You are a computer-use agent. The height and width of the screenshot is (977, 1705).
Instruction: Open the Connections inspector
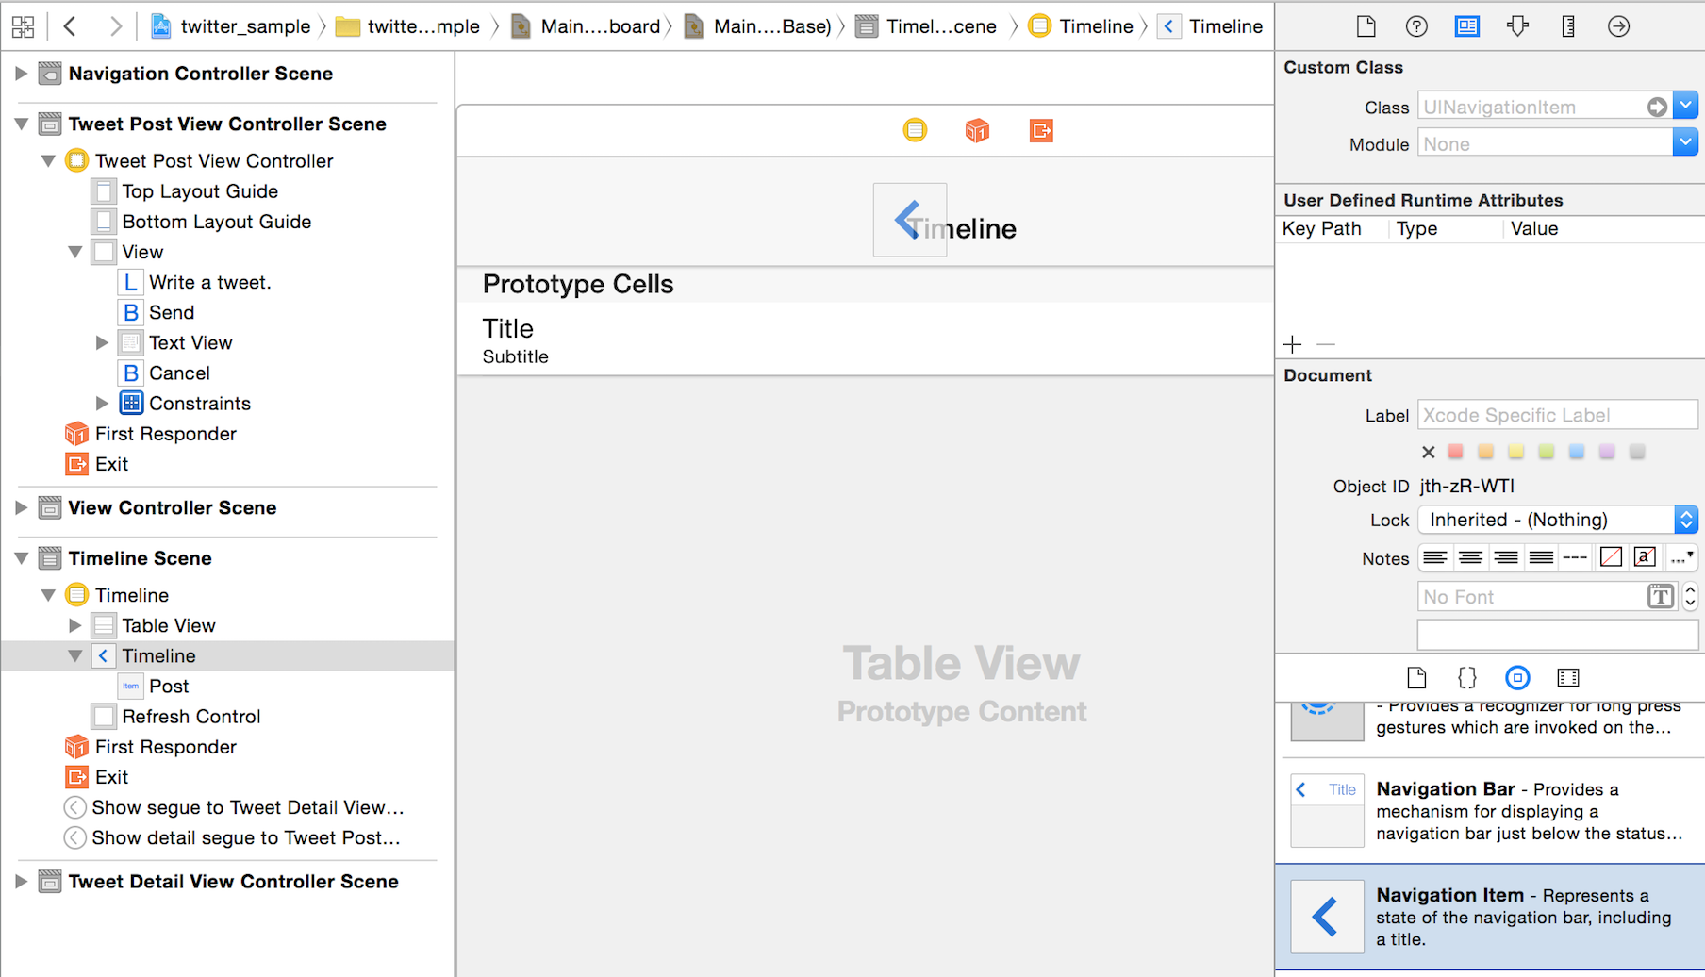click(1618, 26)
